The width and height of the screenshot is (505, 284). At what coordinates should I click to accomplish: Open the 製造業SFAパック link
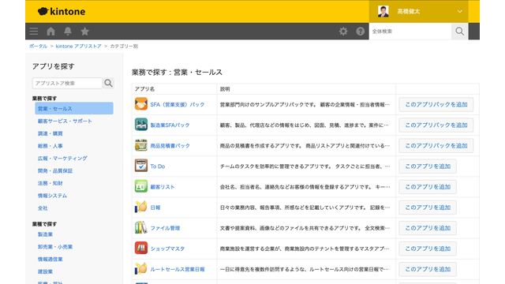[x=170, y=125]
